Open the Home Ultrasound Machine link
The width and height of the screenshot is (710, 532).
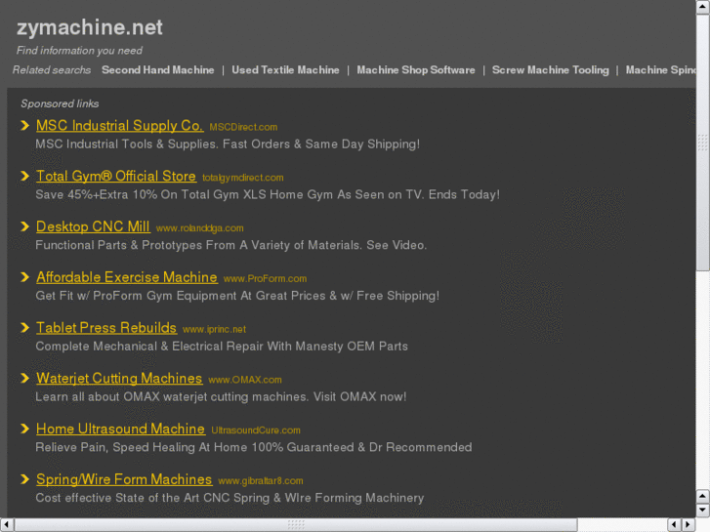pos(120,429)
